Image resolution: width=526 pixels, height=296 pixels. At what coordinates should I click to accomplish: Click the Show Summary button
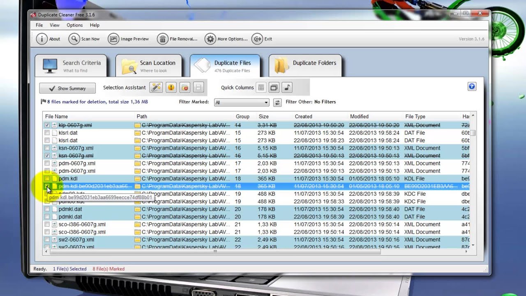pos(67,88)
